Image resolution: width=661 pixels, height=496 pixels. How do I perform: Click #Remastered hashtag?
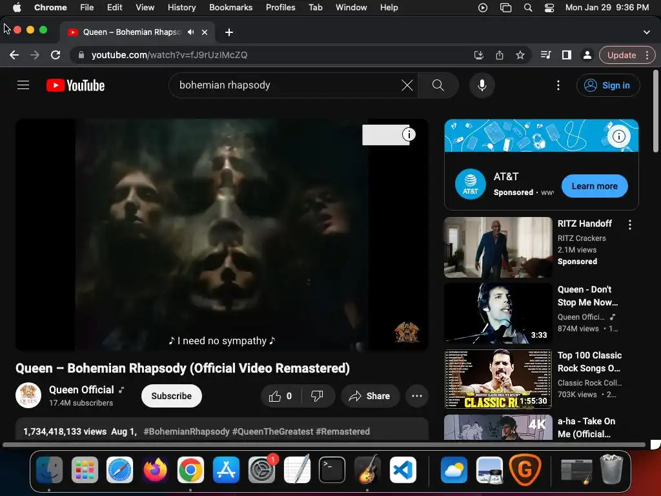point(343,431)
